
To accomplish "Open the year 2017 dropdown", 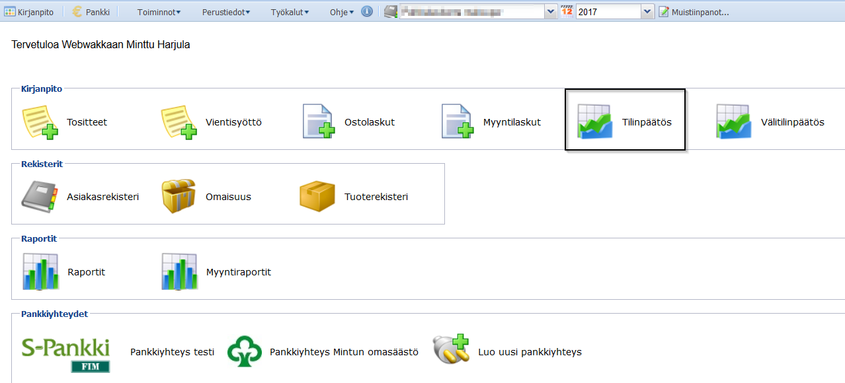I will point(647,12).
